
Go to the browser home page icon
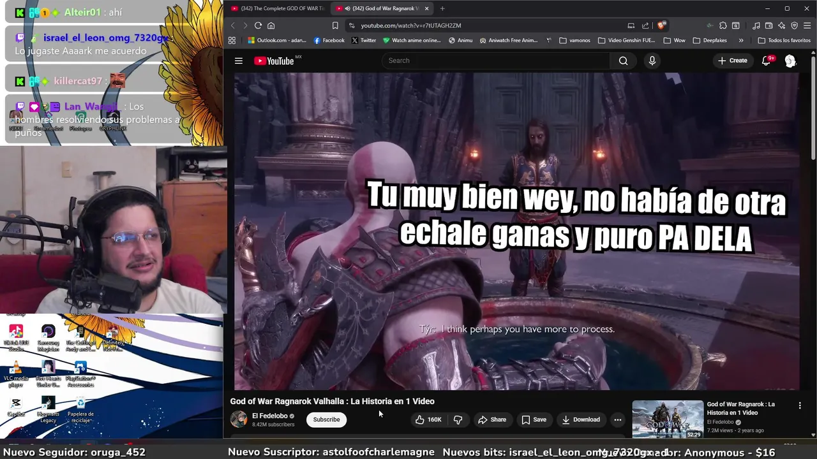pyautogui.click(x=271, y=25)
